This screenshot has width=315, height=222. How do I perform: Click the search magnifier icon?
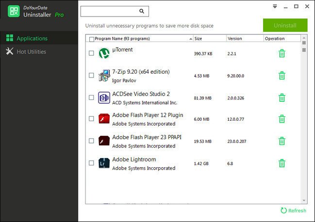(x=142, y=11)
